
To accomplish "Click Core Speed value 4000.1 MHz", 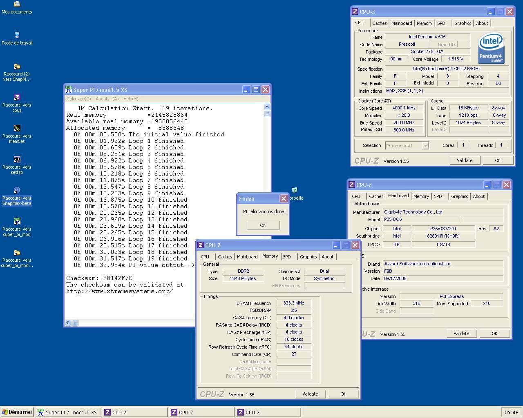I will coord(404,108).
